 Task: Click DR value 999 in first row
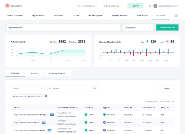point(163,114)
